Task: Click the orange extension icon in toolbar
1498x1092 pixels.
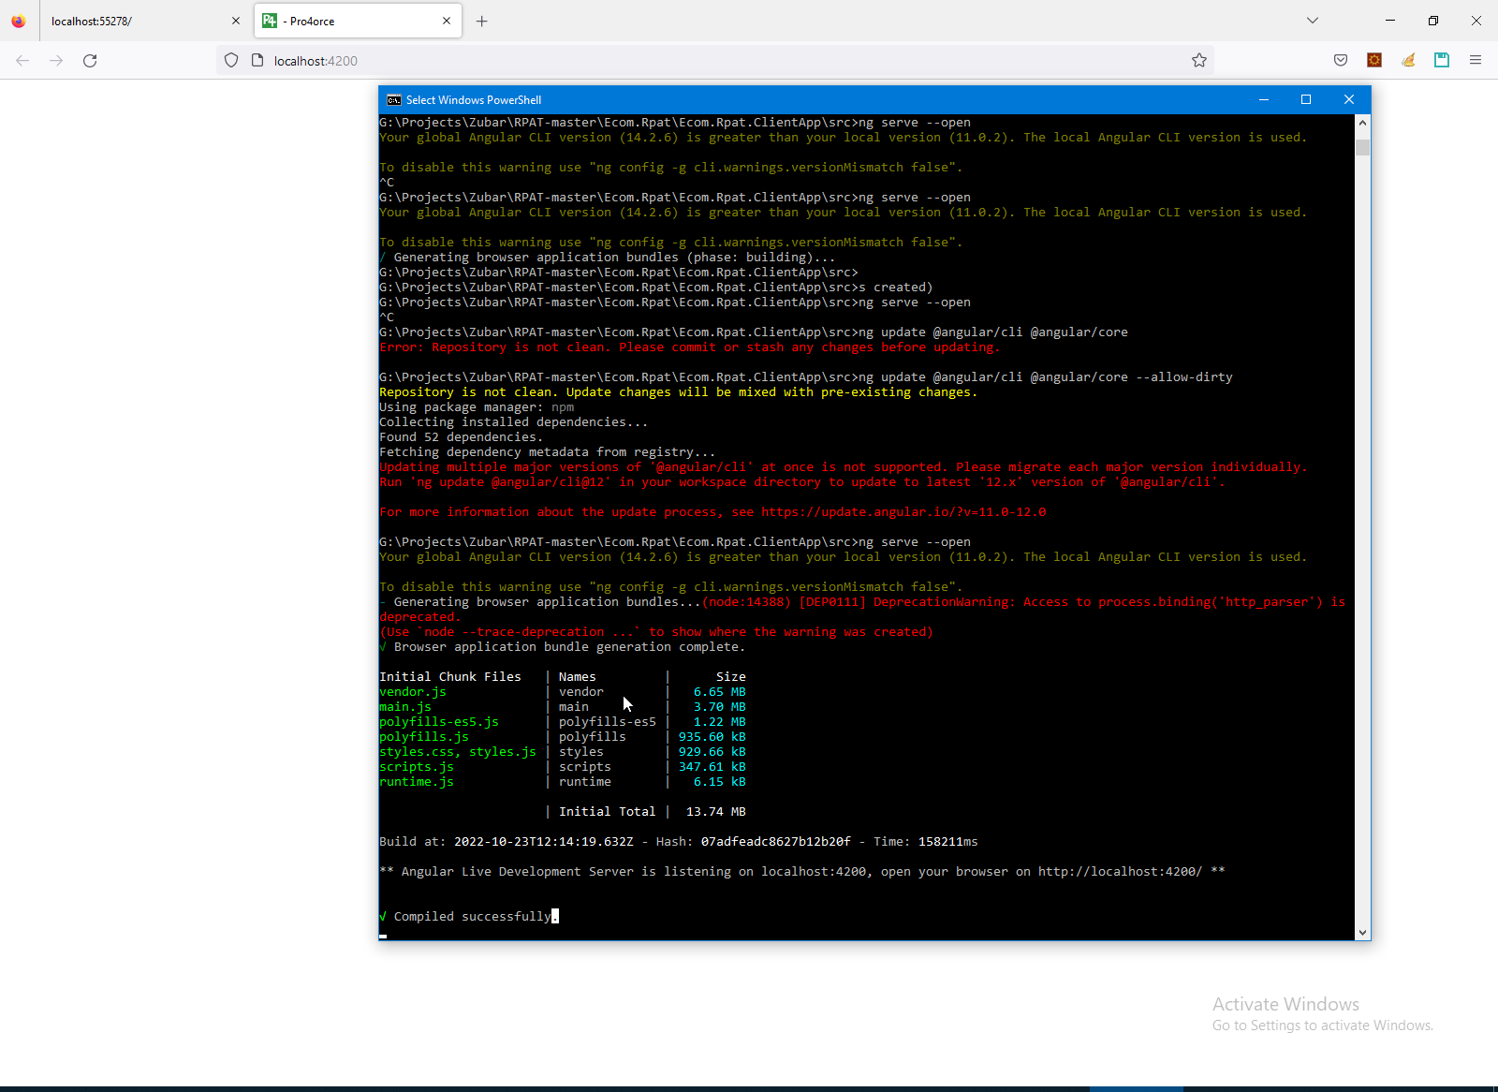Action: pyautogui.click(x=1374, y=60)
